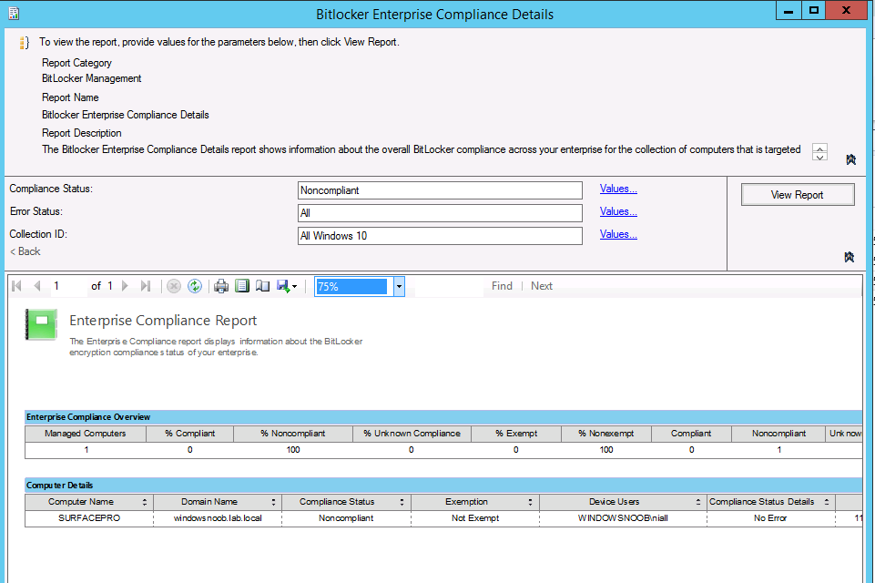Select the Not Exempt cell
The image size is (875, 583).
click(x=475, y=518)
